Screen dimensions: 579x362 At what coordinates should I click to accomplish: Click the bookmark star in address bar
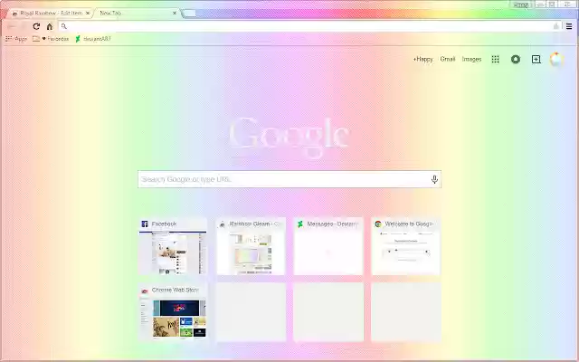(555, 26)
